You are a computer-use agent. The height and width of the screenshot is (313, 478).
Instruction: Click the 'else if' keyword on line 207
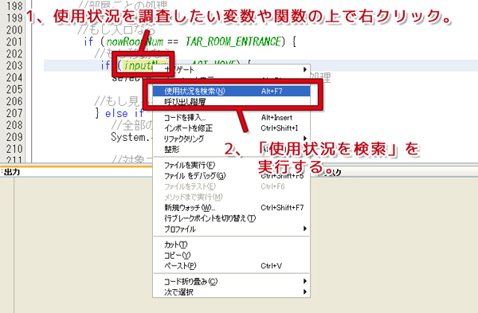click(x=124, y=113)
